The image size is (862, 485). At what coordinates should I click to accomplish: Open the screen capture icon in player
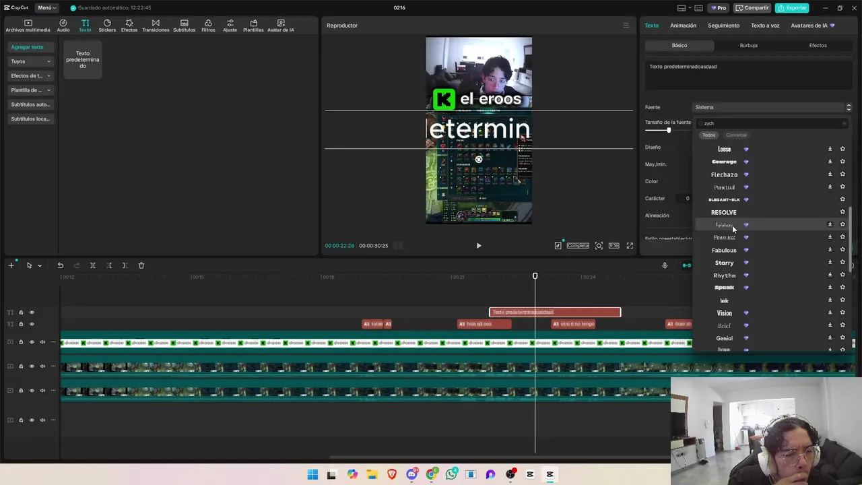click(x=599, y=246)
